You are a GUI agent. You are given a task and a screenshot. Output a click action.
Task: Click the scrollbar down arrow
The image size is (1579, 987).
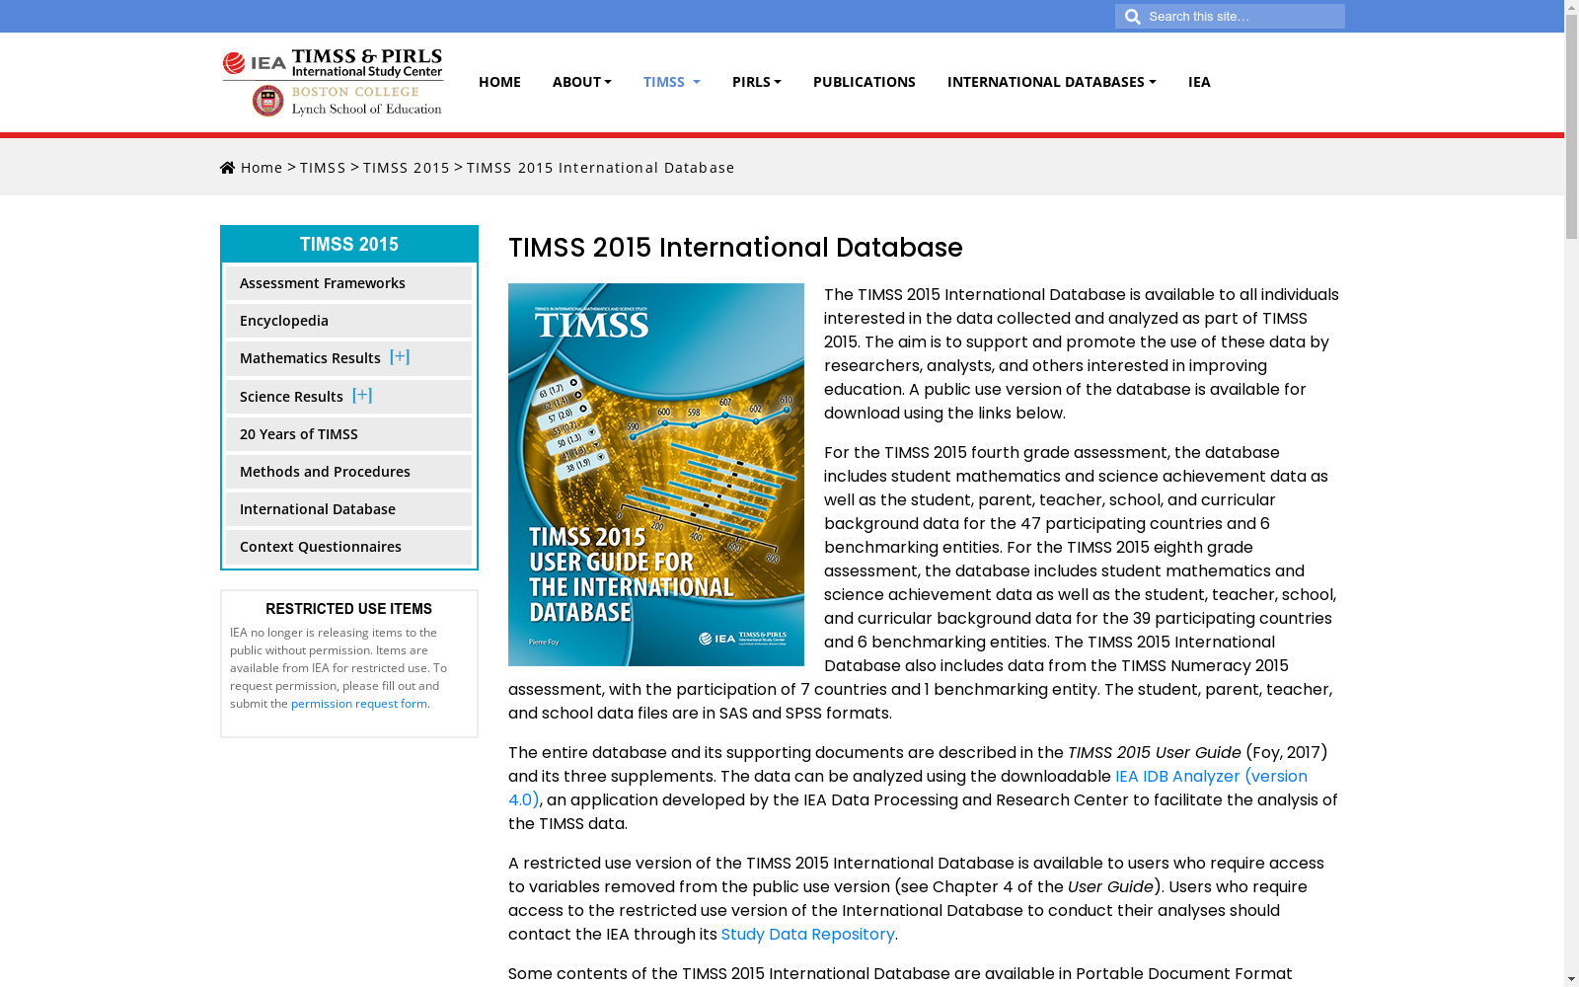tap(1571, 979)
